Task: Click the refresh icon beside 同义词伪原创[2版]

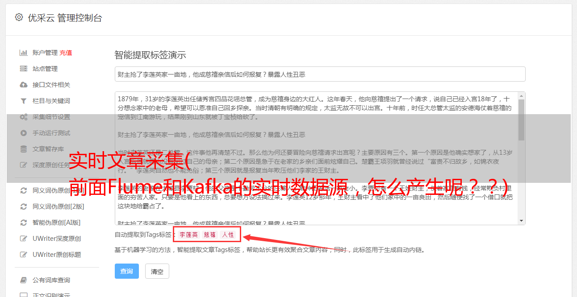Action: pos(24,206)
